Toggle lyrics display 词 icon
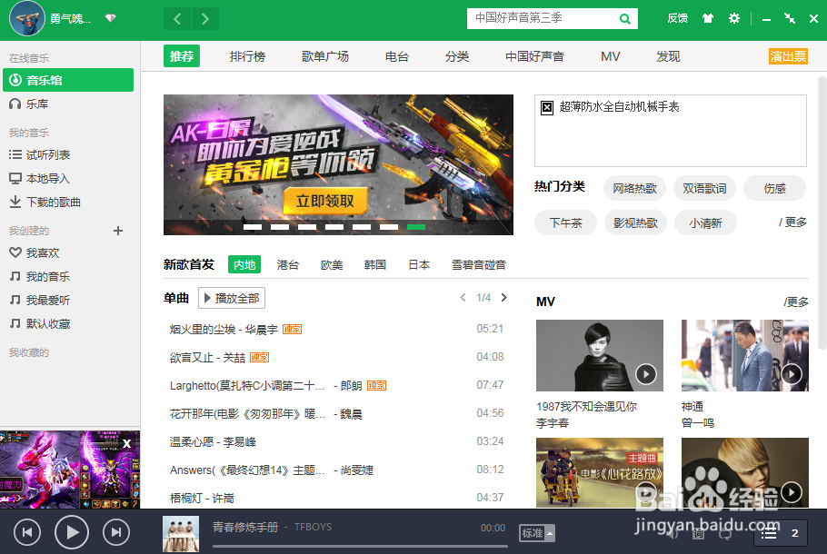The width and height of the screenshot is (827, 554). coord(698,533)
